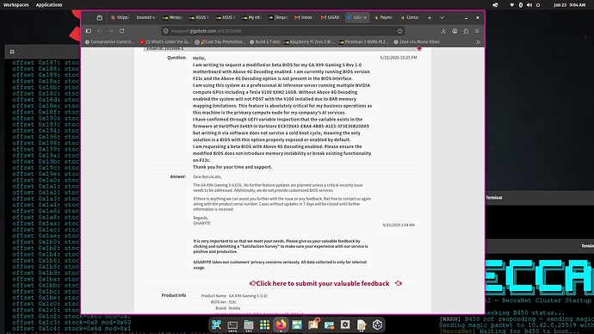594x334 pixels.
Task: Open hexagon cube app in dock
Action: click(x=377, y=325)
